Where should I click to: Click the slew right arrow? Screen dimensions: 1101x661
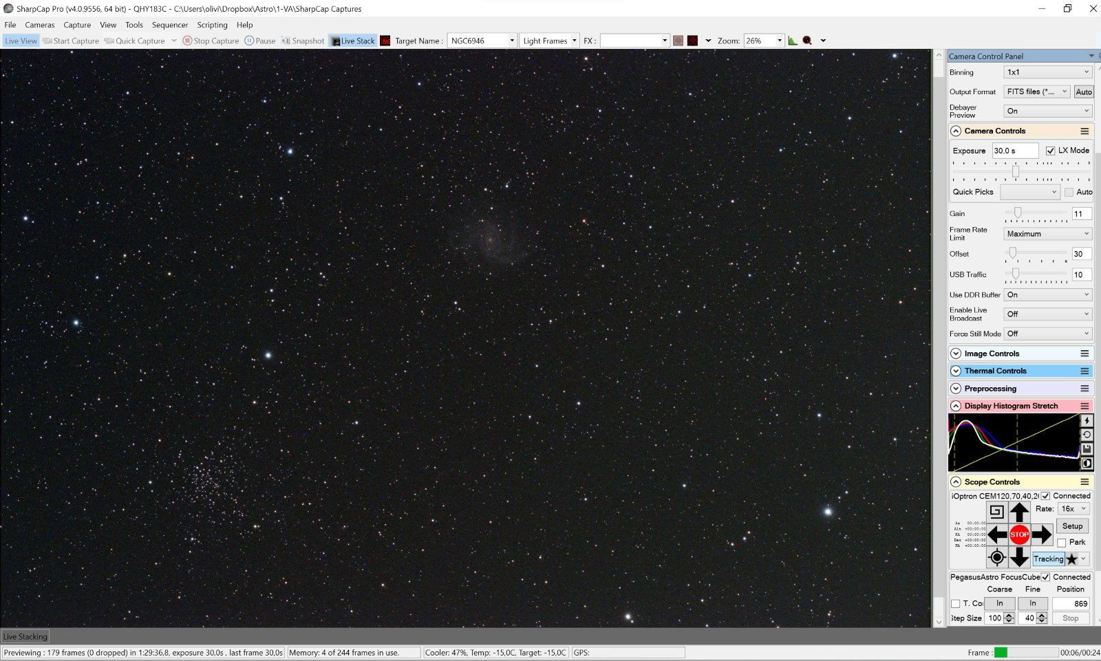[1042, 534]
